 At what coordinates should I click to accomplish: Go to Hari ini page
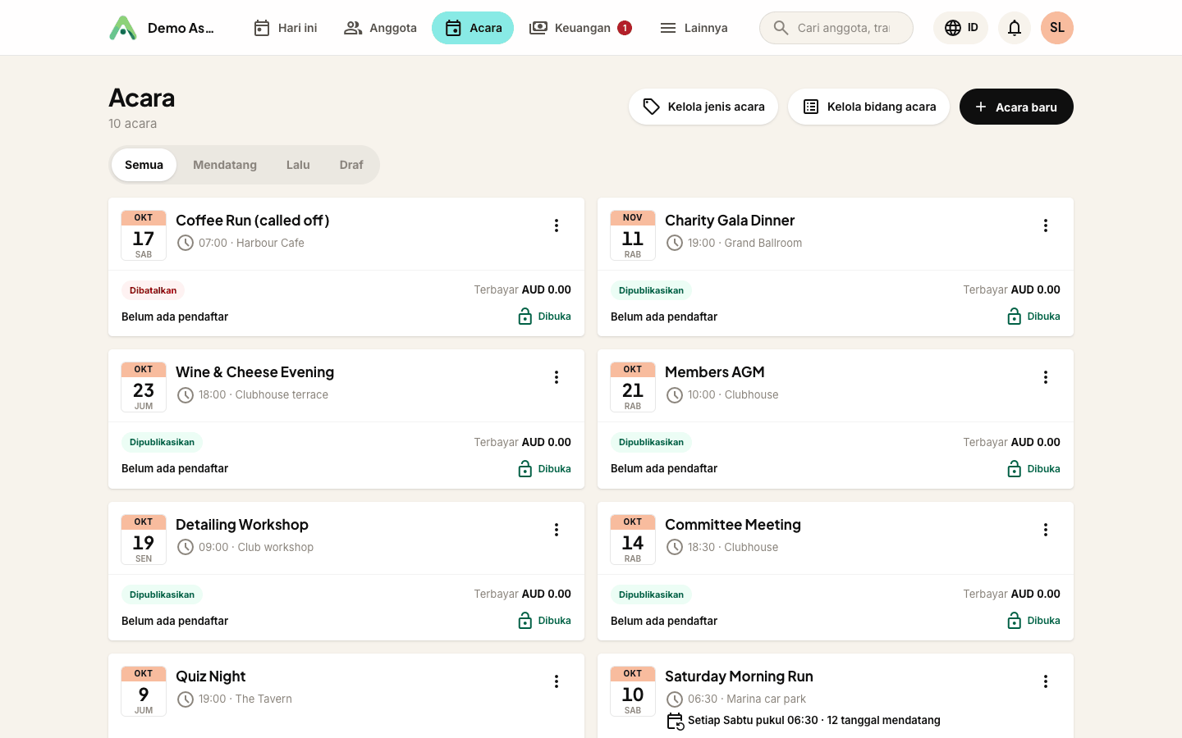pyautogui.click(x=285, y=28)
